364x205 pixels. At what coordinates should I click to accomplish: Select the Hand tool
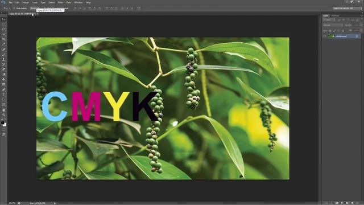(x=3, y=110)
